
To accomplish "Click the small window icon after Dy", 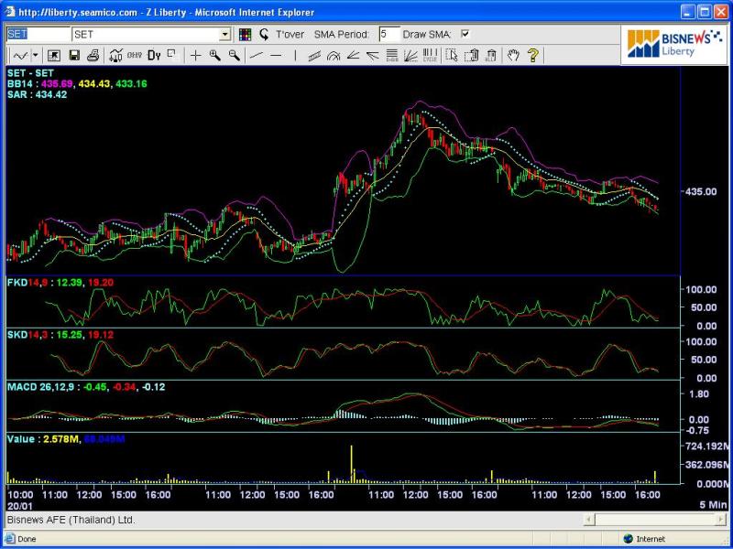I will [x=171, y=54].
